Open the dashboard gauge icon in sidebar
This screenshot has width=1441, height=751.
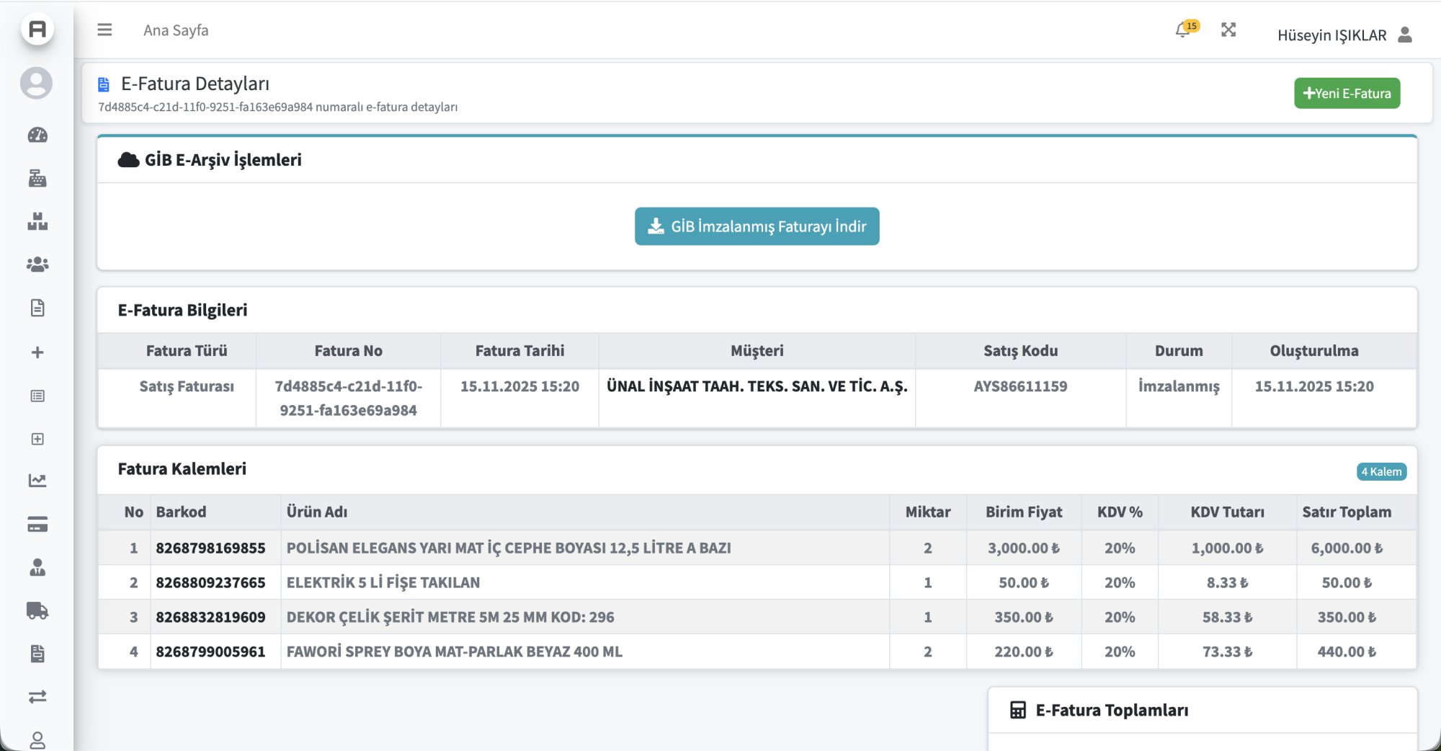point(37,135)
